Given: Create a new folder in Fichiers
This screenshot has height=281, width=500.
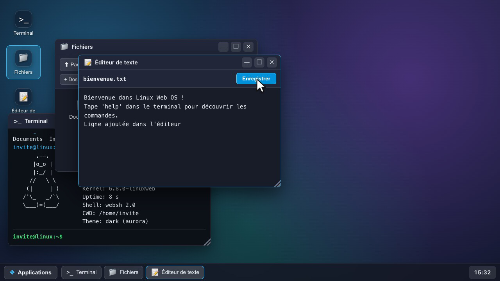Looking at the screenshot, I should coord(70,79).
